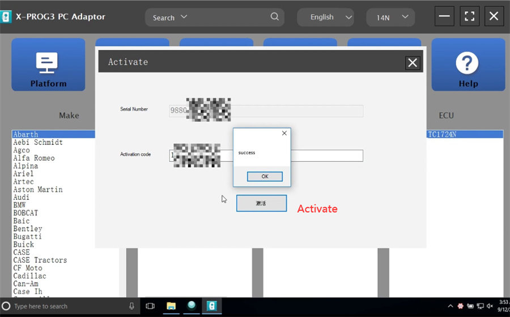Open the Platform tile

(48, 65)
